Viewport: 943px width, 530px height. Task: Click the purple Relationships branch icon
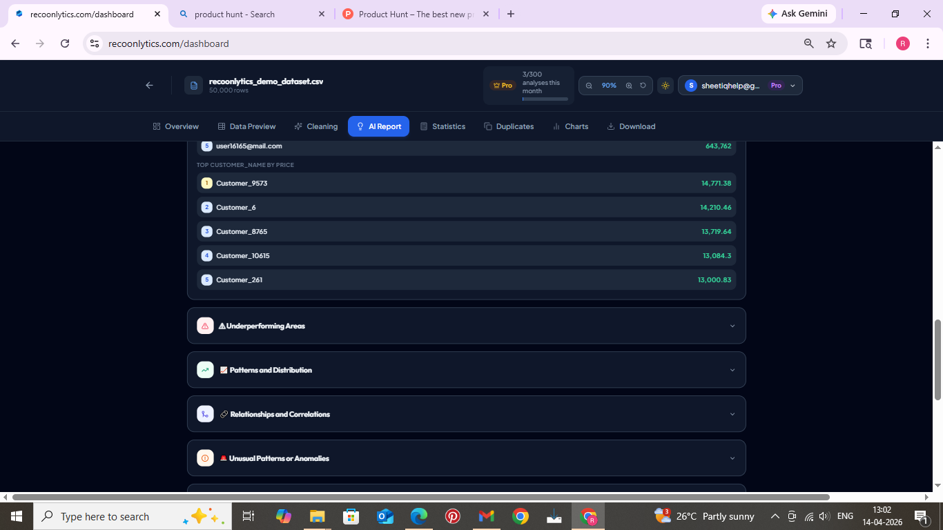click(x=205, y=414)
